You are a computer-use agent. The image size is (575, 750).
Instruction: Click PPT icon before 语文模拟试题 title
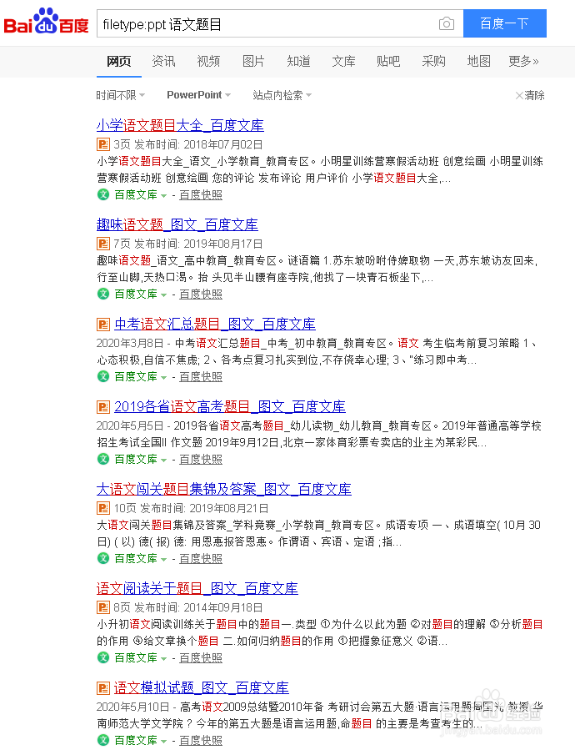[103, 688]
